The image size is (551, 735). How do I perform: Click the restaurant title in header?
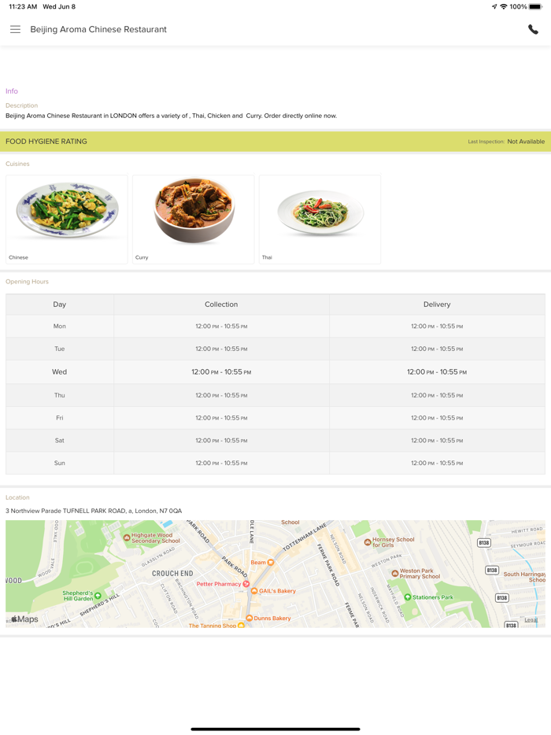pyautogui.click(x=98, y=29)
